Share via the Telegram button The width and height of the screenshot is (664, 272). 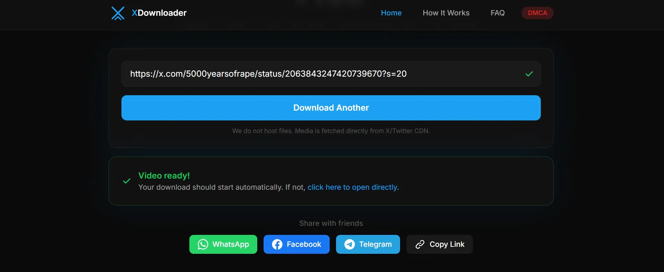coord(368,244)
